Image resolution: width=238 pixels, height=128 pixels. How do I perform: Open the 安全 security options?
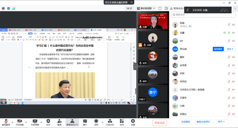[48, 121]
